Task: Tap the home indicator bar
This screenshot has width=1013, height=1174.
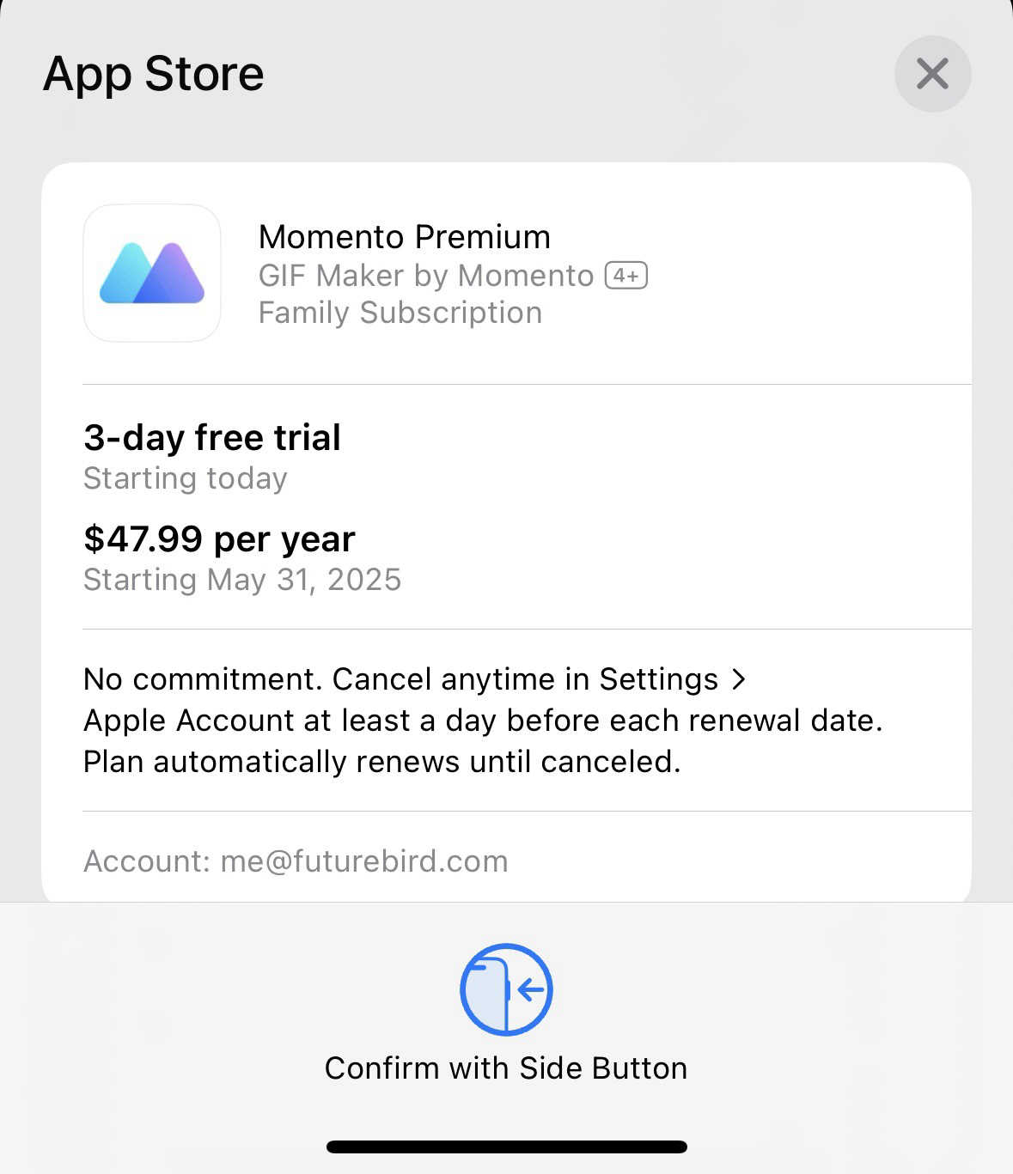Action: tap(507, 1147)
